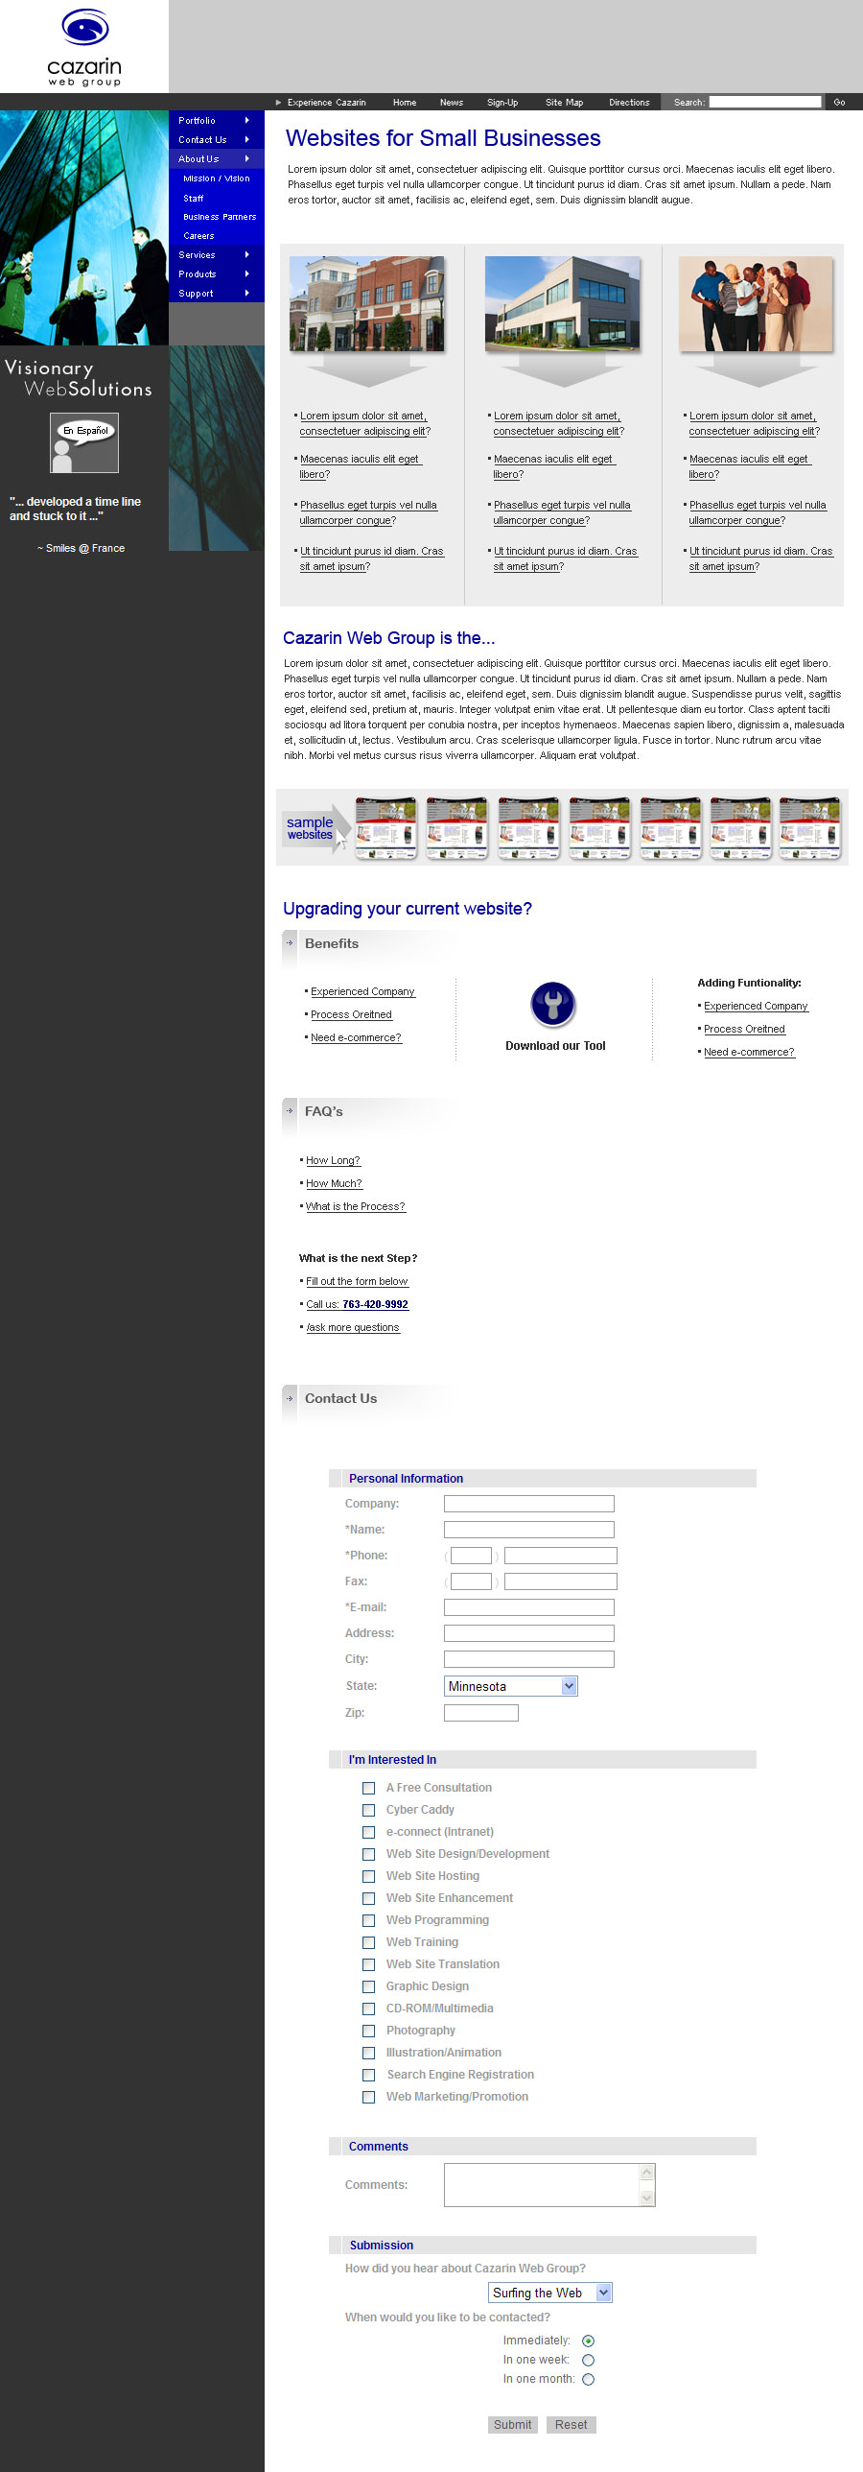Image resolution: width=863 pixels, height=2472 pixels.
Task: Click the FAQ's section arrow icon
Action: pyautogui.click(x=290, y=1111)
